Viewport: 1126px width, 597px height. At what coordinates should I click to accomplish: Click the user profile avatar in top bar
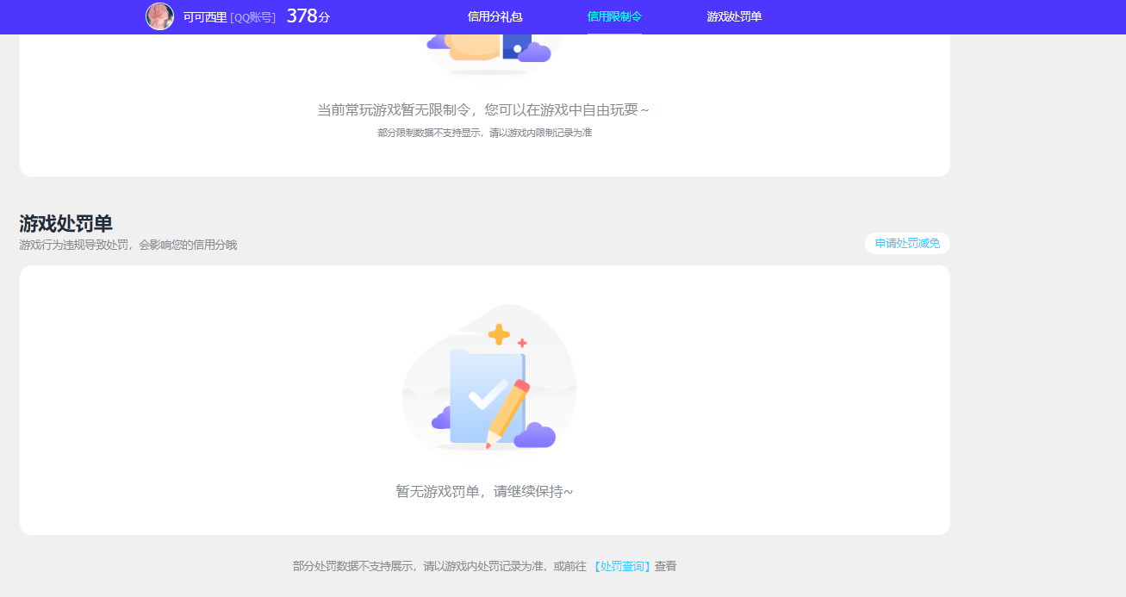click(x=160, y=16)
